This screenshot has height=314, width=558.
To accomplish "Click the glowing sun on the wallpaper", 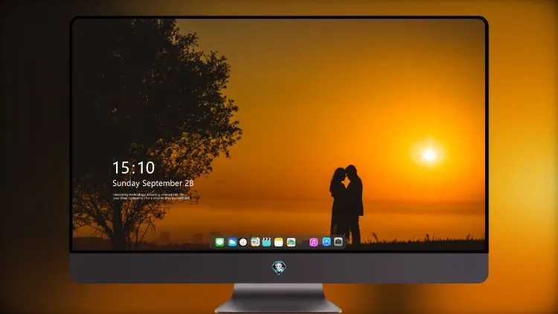I will click(x=429, y=155).
